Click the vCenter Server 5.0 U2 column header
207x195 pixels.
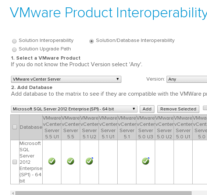pyautogui.click(x=164, y=127)
